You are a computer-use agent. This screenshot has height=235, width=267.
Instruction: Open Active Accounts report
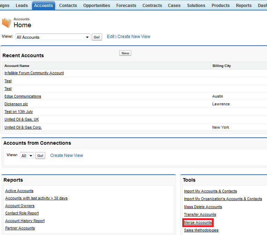tap(19, 191)
